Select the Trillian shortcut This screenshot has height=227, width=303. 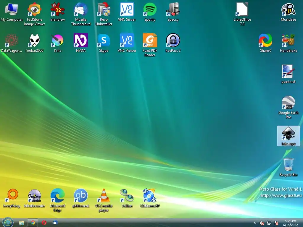coord(127,198)
